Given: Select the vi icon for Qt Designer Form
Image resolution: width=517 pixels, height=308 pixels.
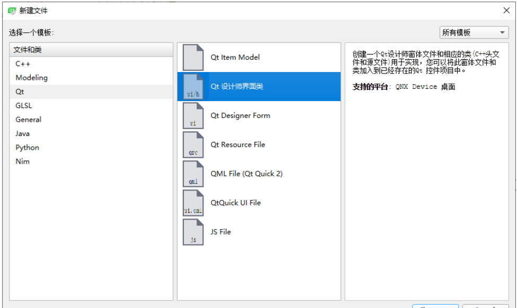Looking at the screenshot, I should pos(192,115).
